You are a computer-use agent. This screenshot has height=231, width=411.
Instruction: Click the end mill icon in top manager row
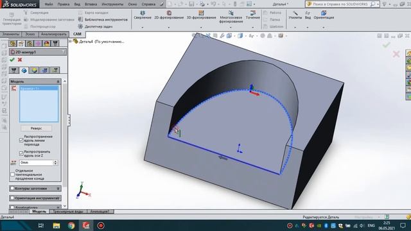[x=55, y=43]
